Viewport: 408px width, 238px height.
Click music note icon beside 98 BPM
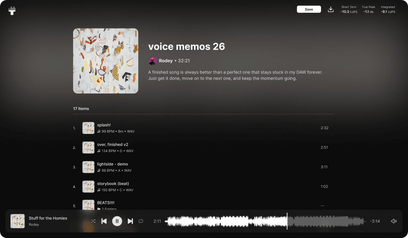point(99,170)
